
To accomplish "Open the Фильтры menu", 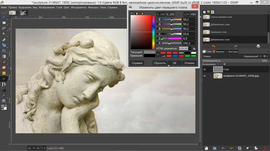I will [93, 8].
